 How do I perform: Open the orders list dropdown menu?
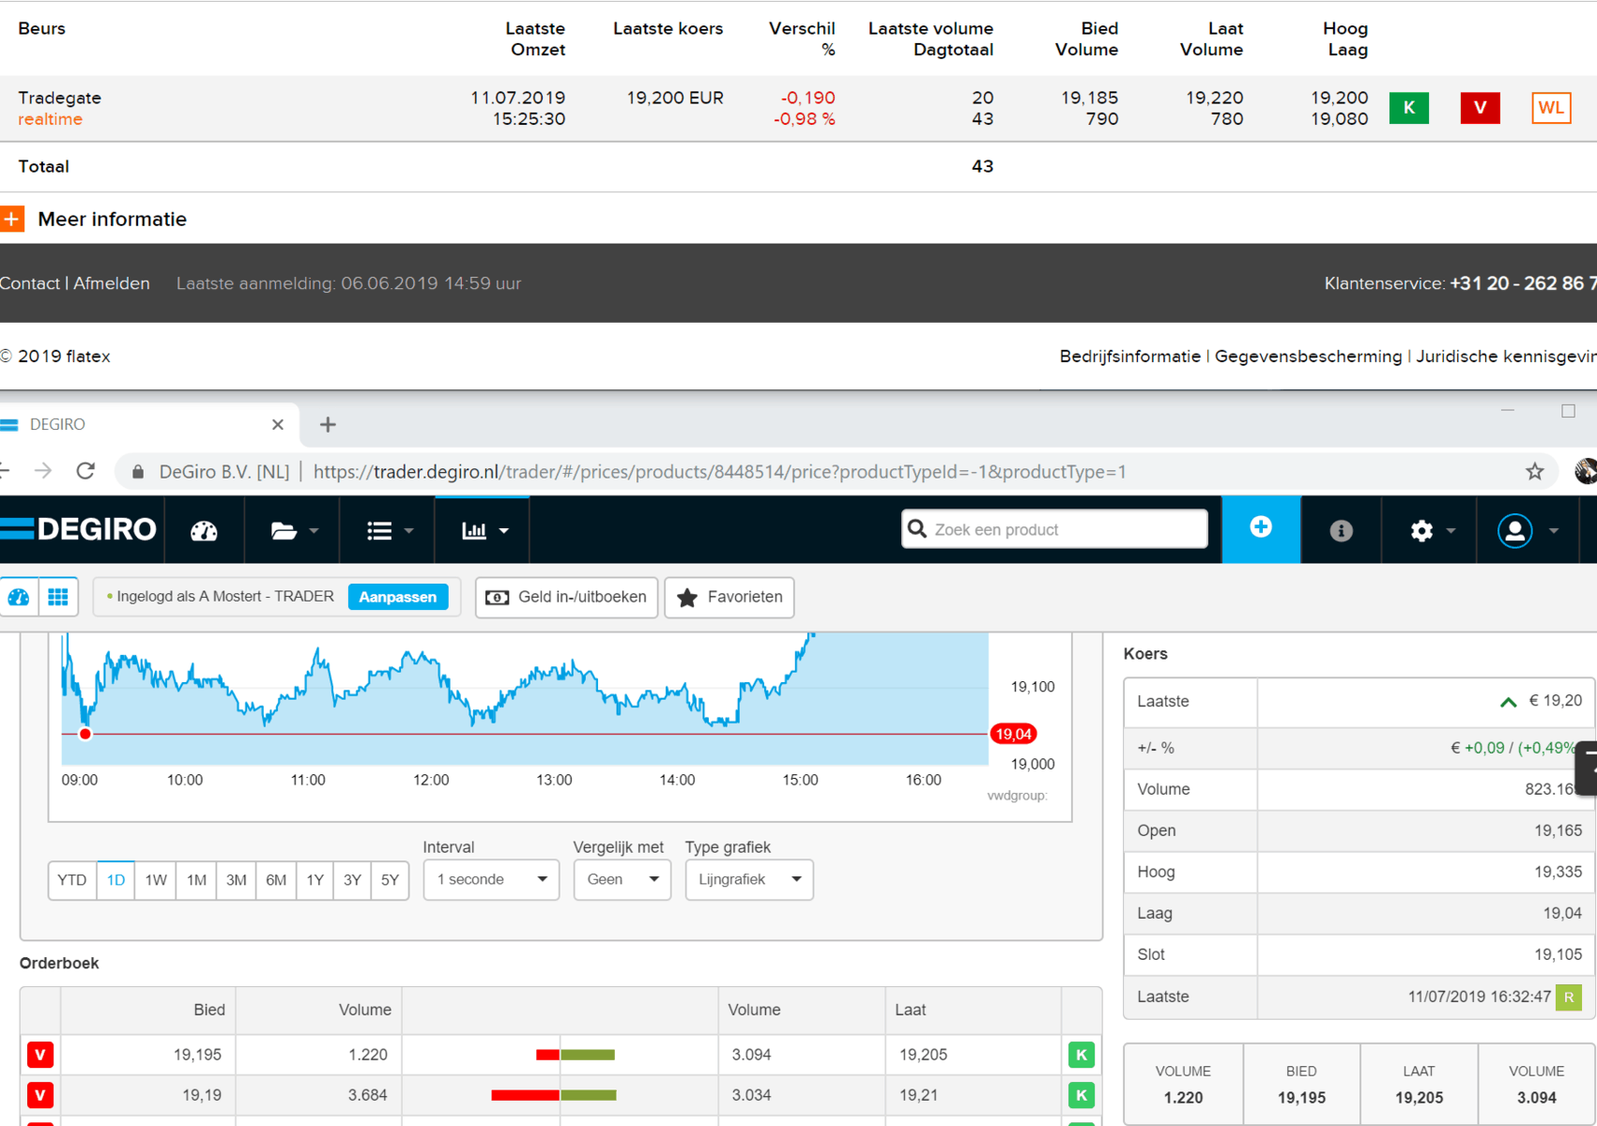pos(390,530)
